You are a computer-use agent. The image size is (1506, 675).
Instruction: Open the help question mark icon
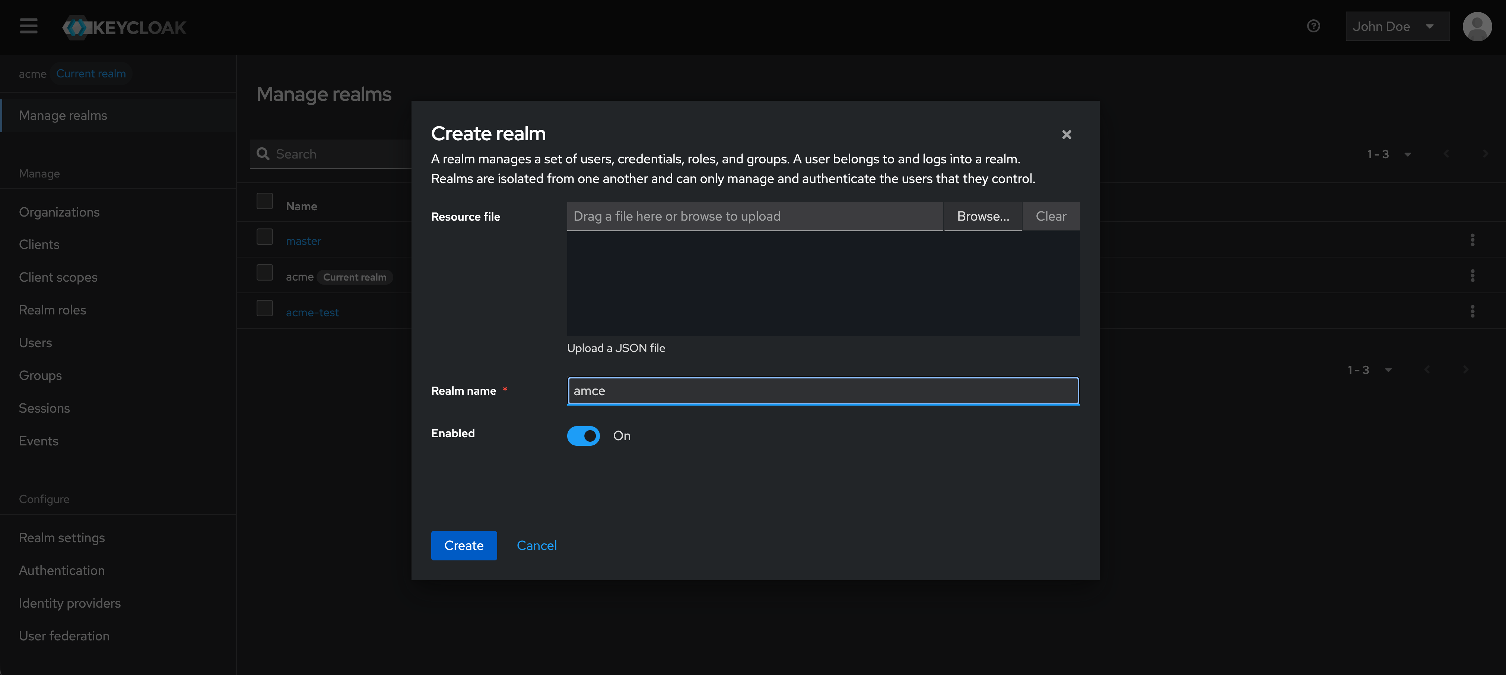click(x=1314, y=26)
